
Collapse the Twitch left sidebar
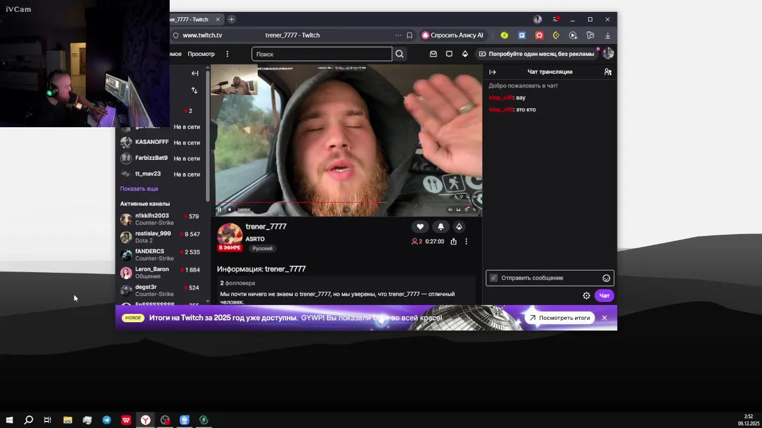(195, 73)
